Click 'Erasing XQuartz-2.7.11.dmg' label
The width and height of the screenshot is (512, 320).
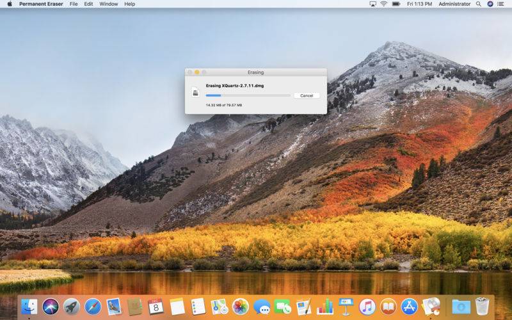coord(234,86)
